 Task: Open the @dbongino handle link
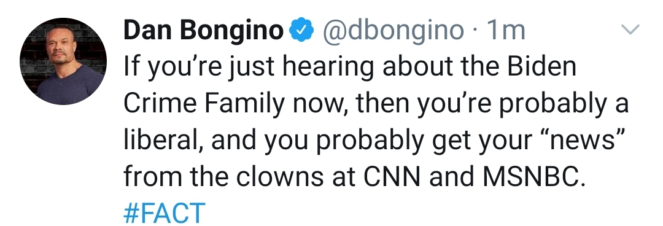[x=394, y=31]
